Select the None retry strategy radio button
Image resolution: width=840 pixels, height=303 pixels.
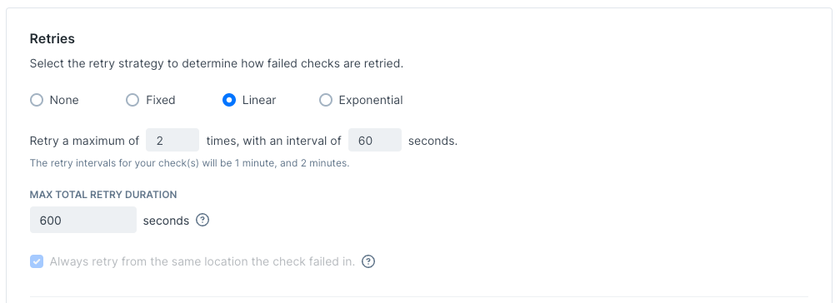37,100
